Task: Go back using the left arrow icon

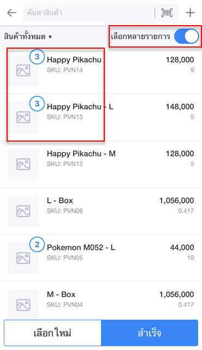Action: [12, 13]
